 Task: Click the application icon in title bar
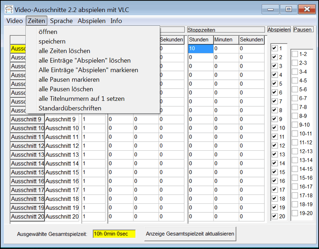click(9, 9)
